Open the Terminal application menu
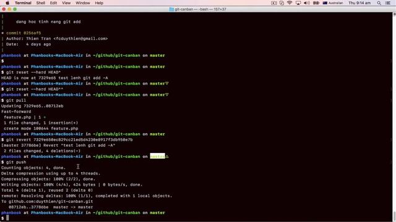The height and width of the screenshot is (222, 396). click(23, 3)
